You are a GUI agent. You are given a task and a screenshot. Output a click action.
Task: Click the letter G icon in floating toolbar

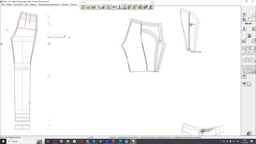pos(130,7)
